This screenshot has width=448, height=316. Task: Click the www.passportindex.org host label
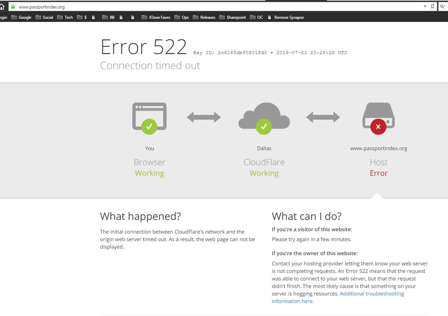(x=379, y=148)
